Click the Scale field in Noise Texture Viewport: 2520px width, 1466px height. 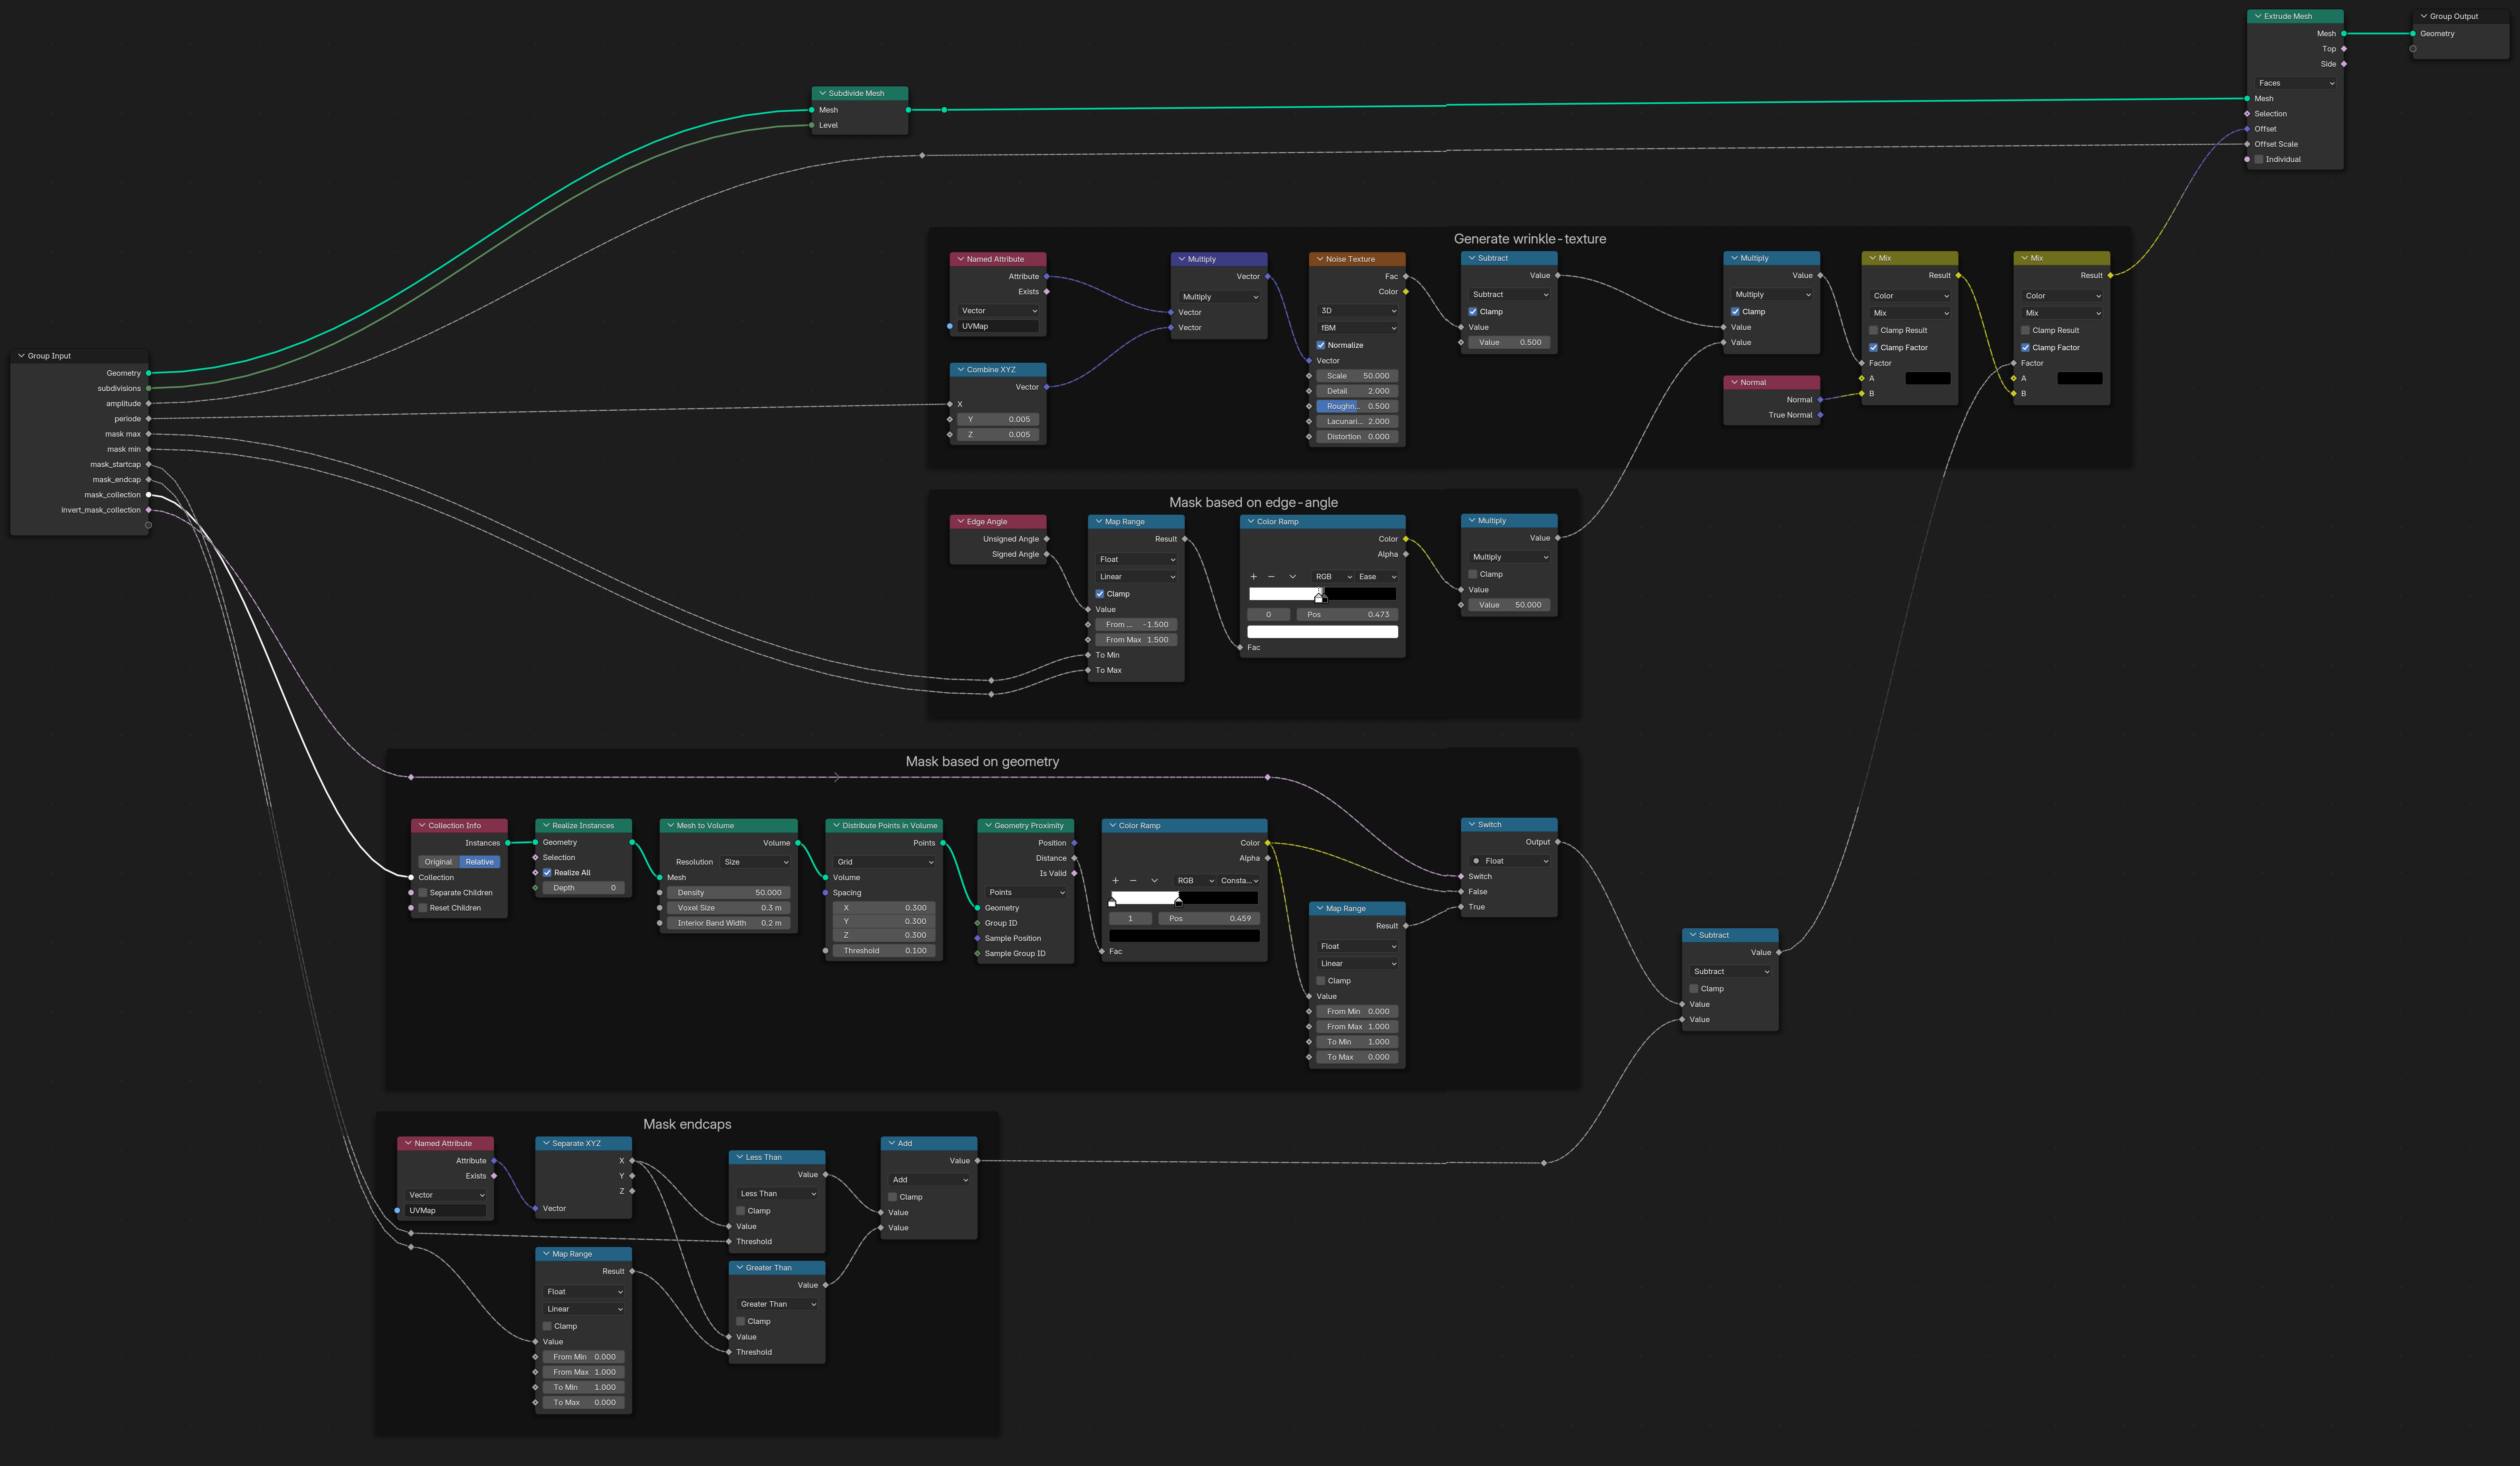point(1357,376)
